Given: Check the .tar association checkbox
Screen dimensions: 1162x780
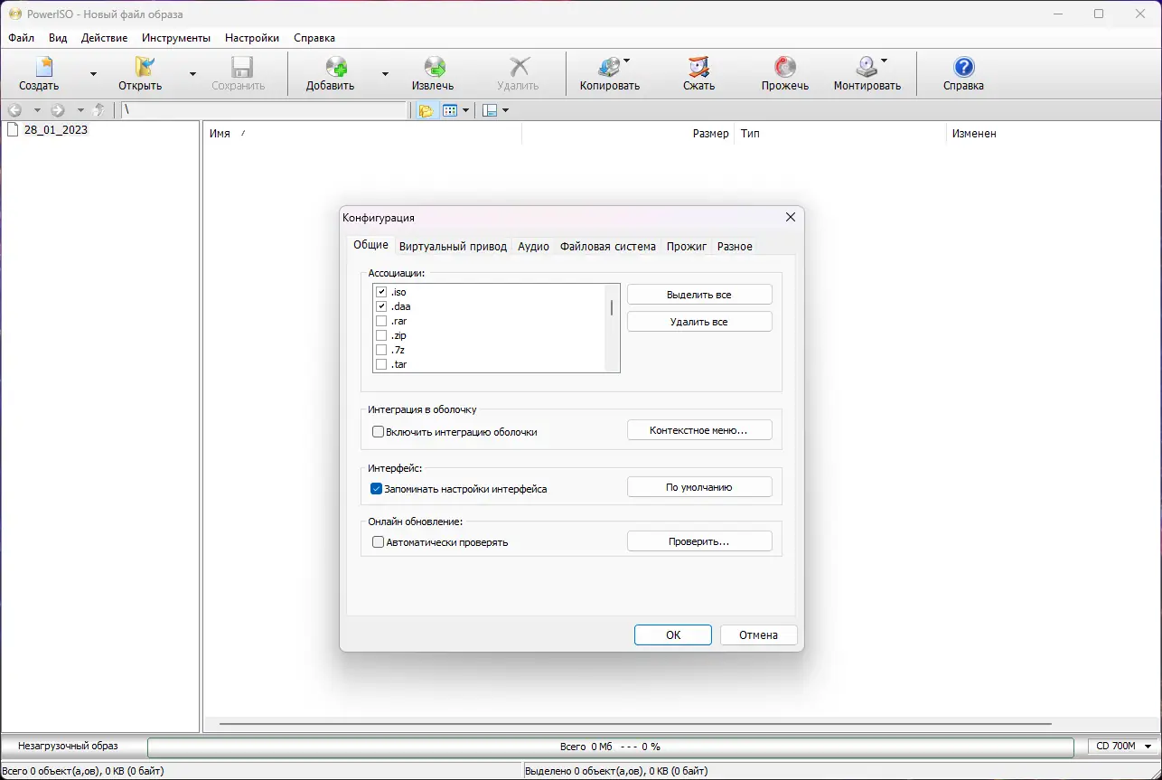Looking at the screenshot, I should (381, 364).
